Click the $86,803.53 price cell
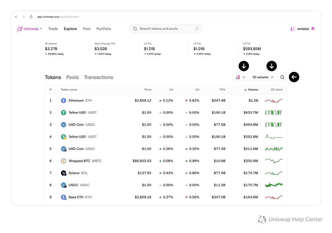332x233 pixels. (x=142, y=161)
